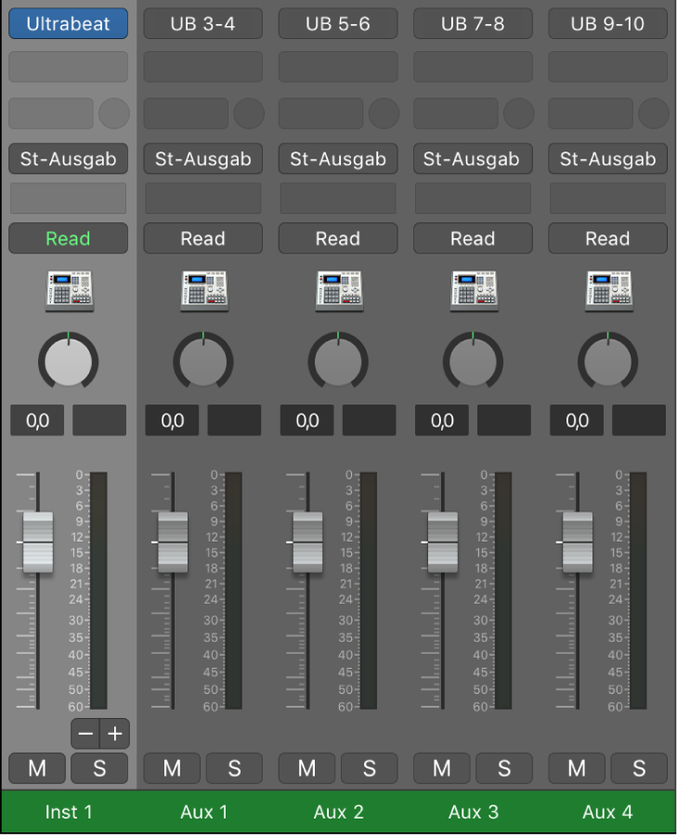Remove aux channel with minus button
Screen dimensions: 677x838
[x=85, y=734]
